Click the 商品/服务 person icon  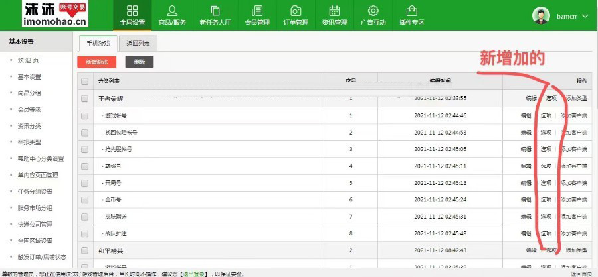point(172,11)
